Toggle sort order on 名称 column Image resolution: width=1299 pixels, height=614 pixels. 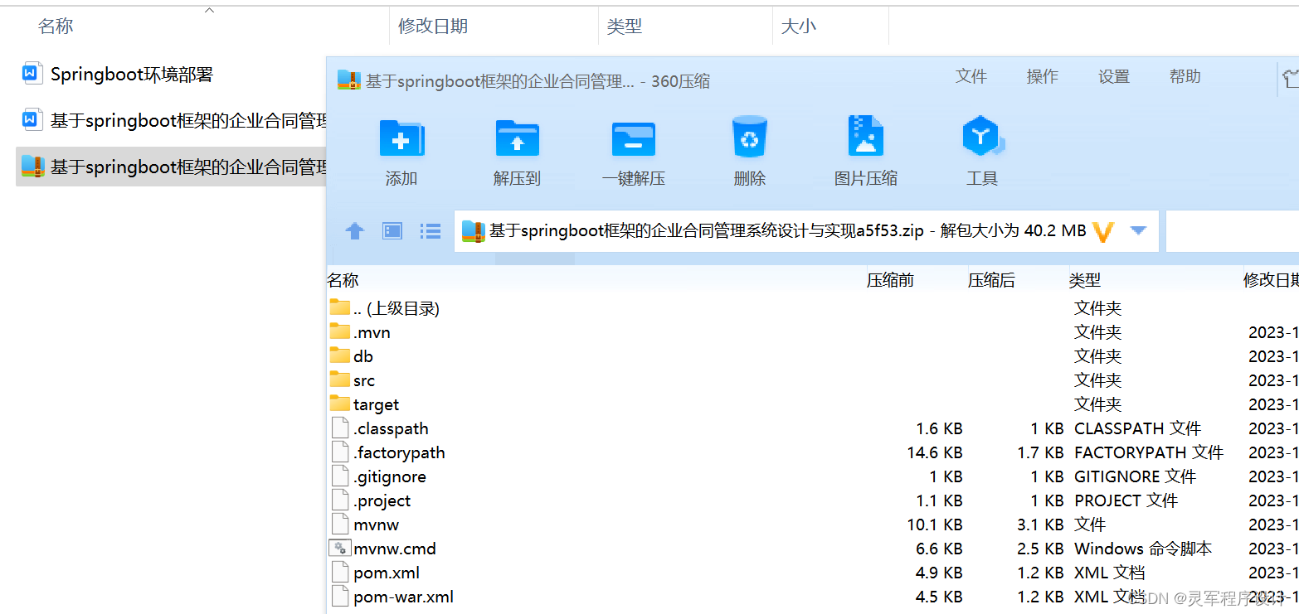click(x=56, y=26)
